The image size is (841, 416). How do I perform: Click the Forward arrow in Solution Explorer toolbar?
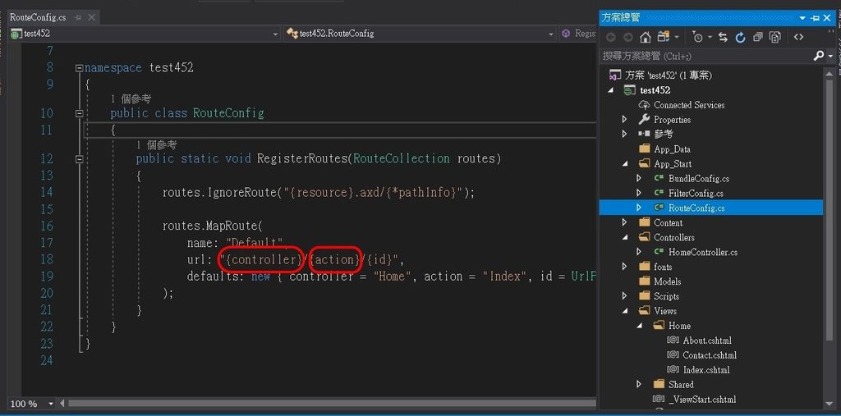click(628, 37)
